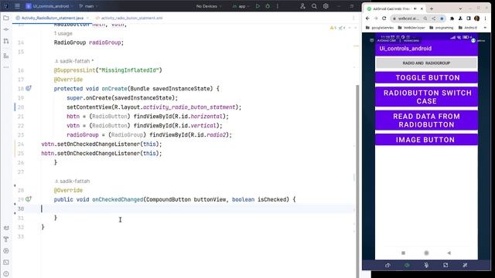
Task: Open the Android bookmarks folder
Action: click(468, 28)
